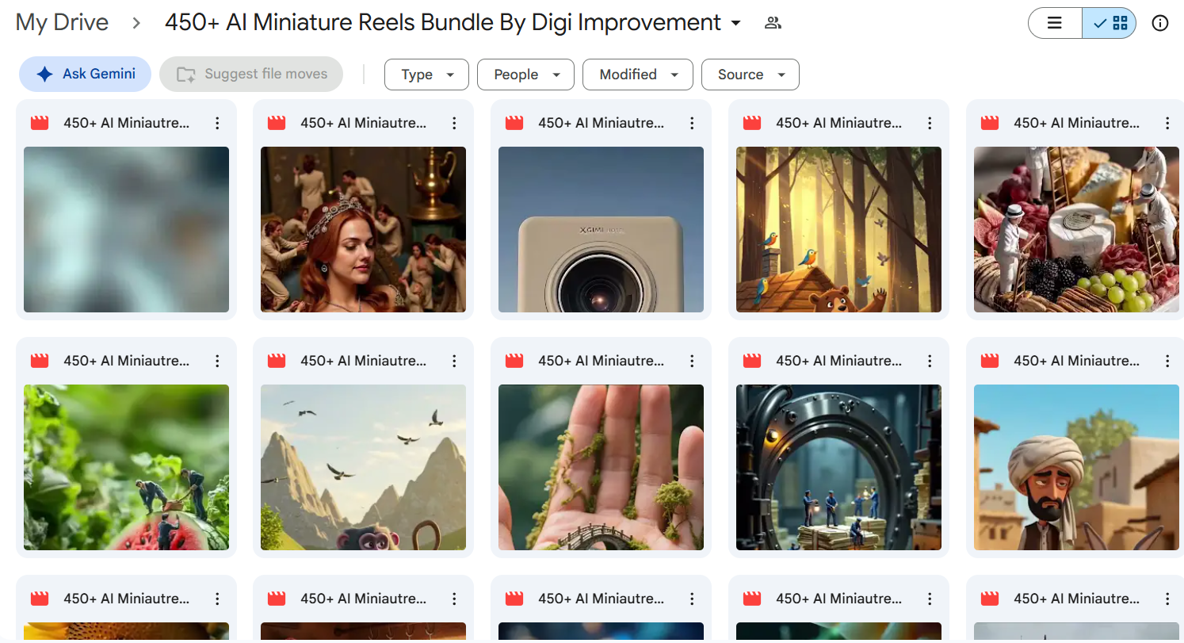Open more actions for the red-haired woman video
The width and height of the screenshot is (1184, 643).
click(x=454, y=123)
